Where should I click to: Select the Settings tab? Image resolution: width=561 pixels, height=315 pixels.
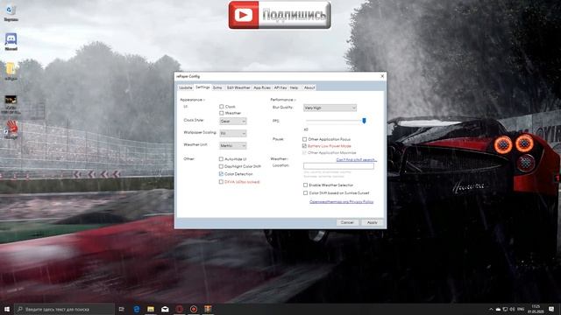pos(202,87)
